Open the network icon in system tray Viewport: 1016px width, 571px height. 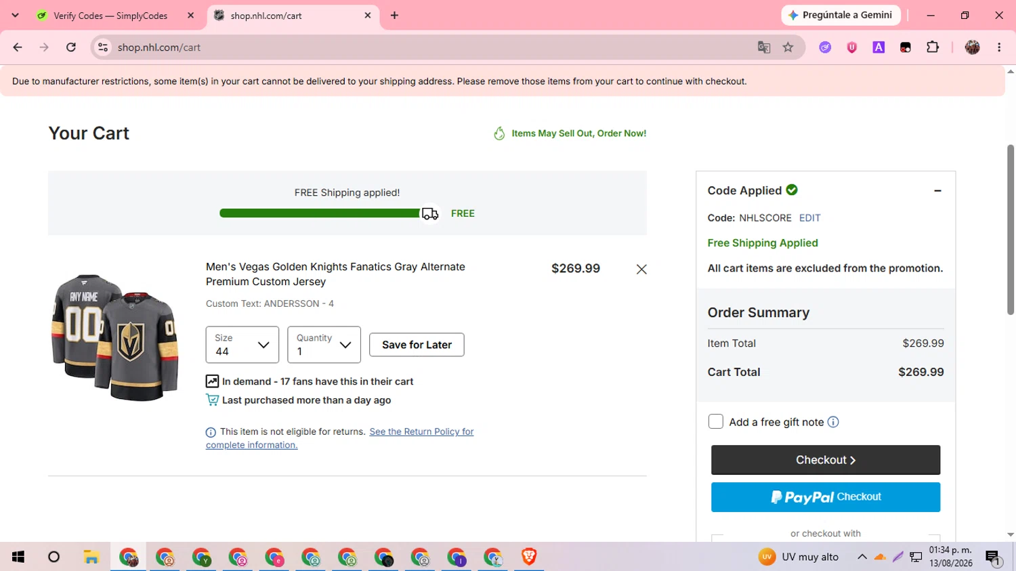916,557
